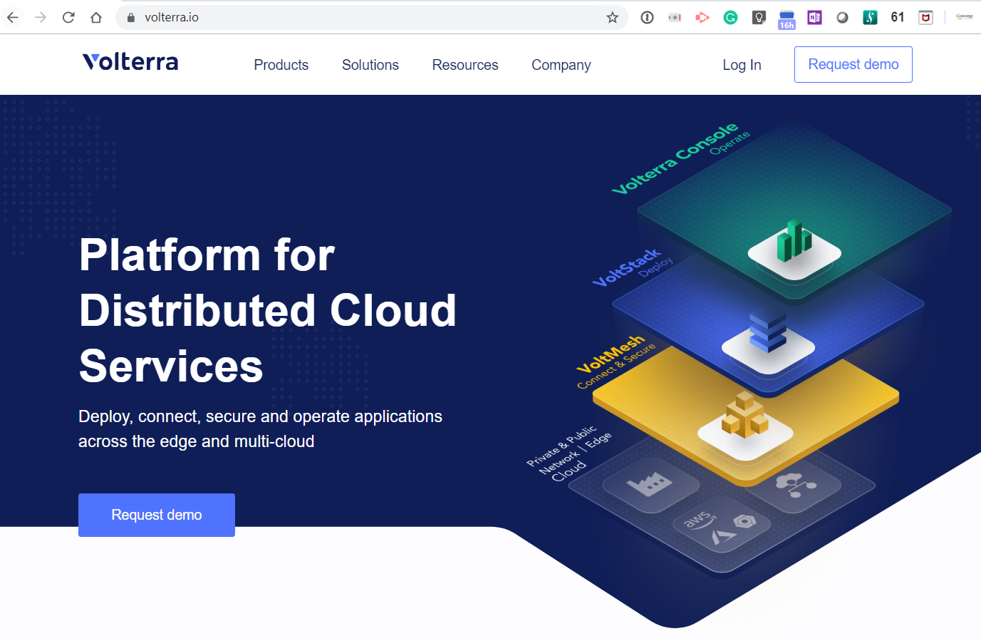Open the OneNote clipper extension

point(814,17)
